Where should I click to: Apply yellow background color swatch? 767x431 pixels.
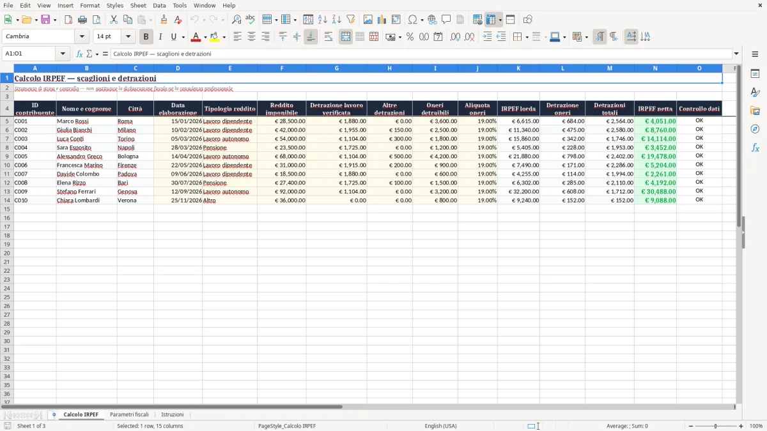click(x=215, y=37)
